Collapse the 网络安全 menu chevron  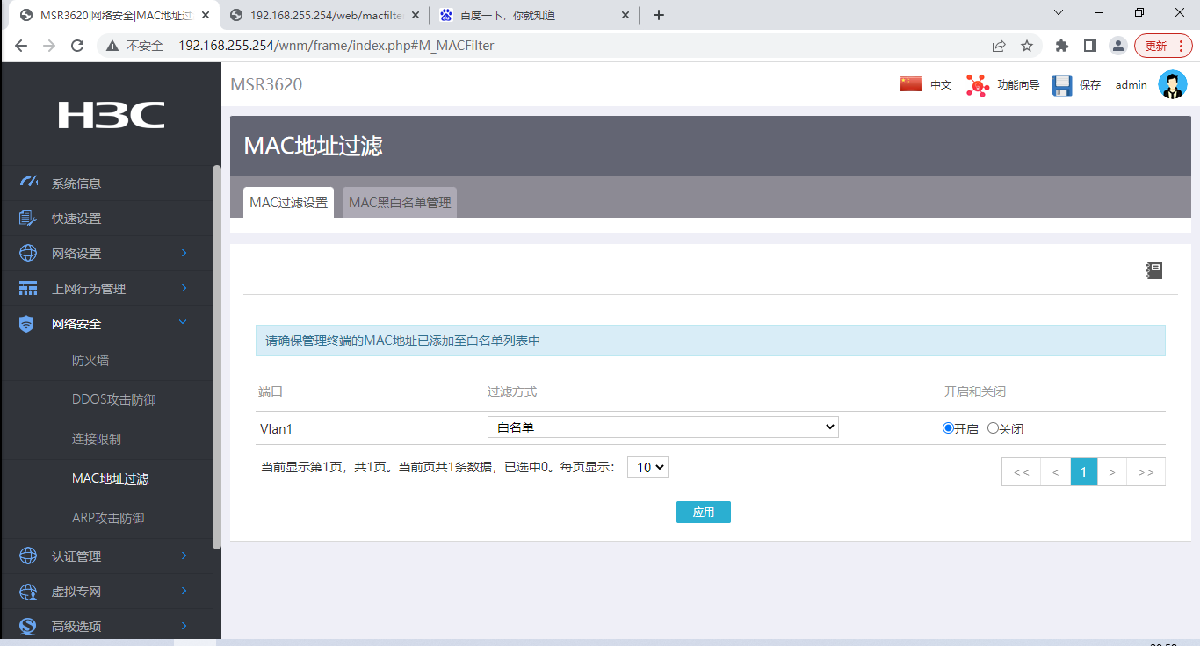[x=184, y=323]
